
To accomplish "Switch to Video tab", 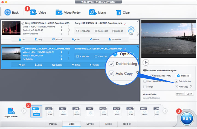I will point(71,124).
